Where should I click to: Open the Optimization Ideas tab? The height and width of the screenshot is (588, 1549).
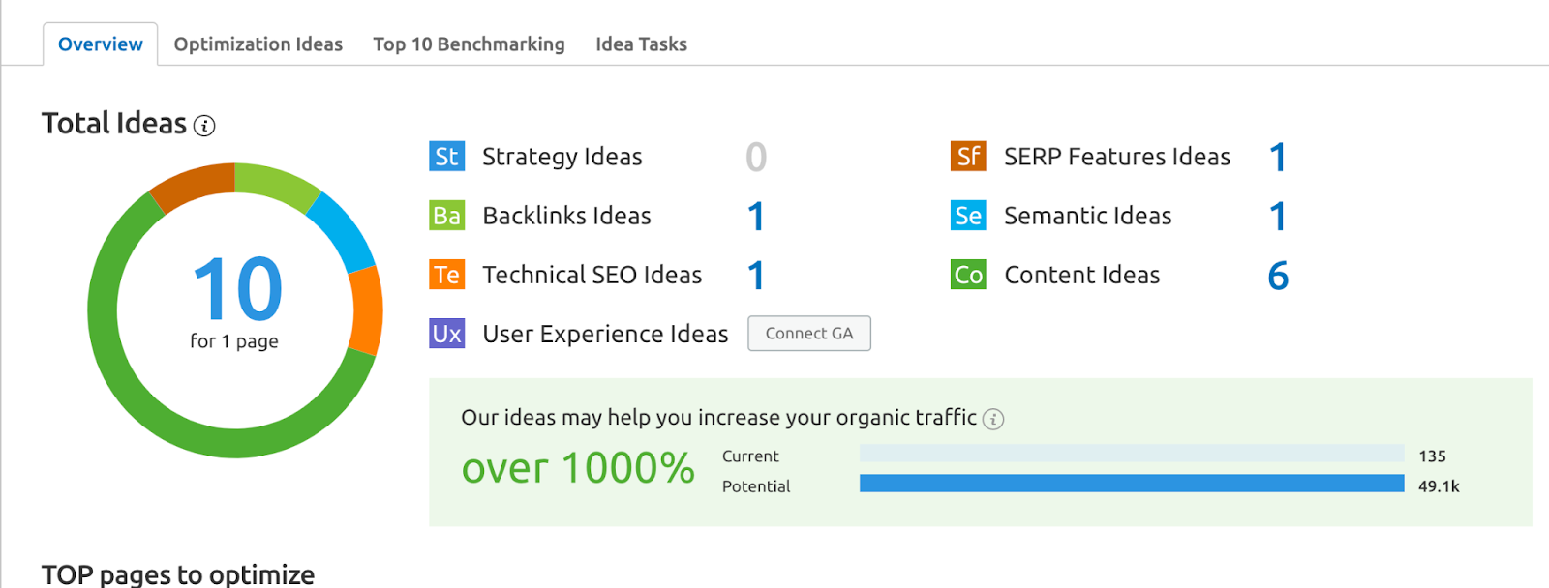coord(258,44)
